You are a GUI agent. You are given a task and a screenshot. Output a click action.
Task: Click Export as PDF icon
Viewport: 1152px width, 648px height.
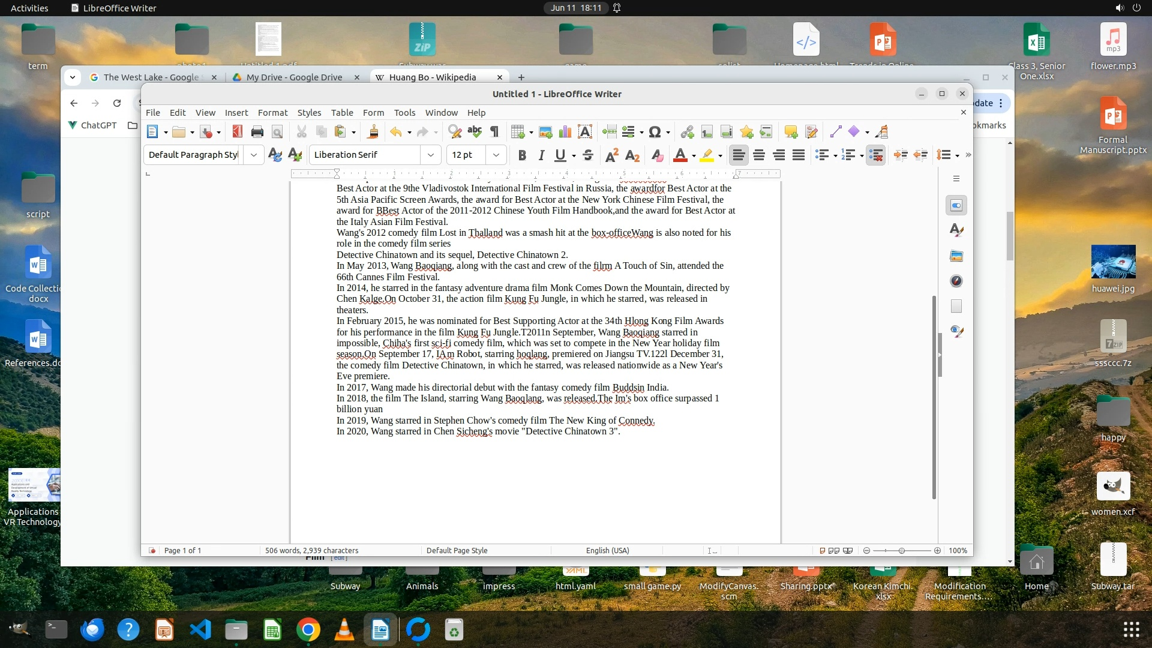238,132
